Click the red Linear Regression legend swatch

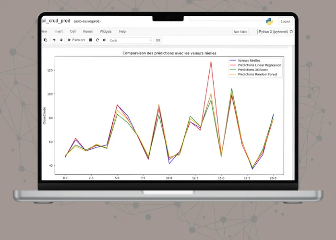(233, 65)
